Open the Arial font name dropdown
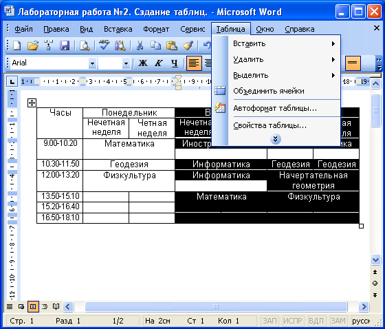This screenshot has width=385, height=329. (92, 63)
